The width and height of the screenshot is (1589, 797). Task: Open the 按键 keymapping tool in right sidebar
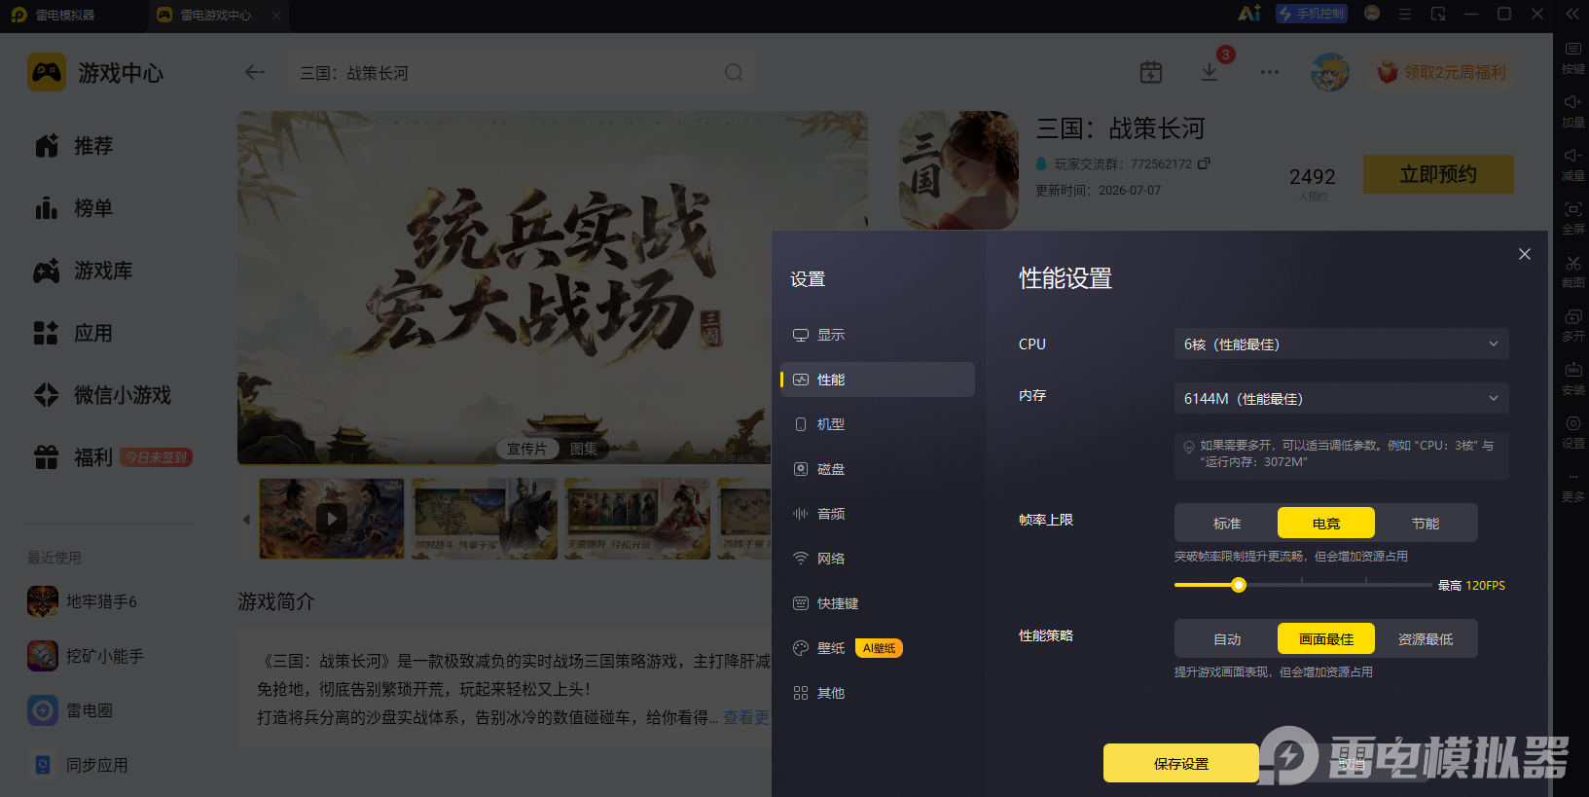1572,56
